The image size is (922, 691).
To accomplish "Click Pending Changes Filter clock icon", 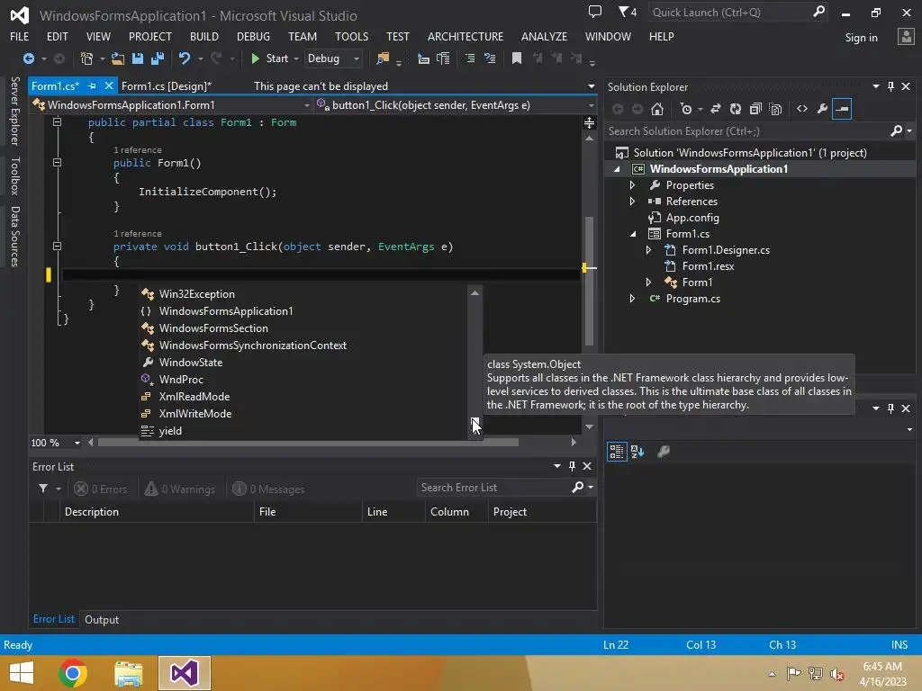I will click(x=685, y=109).
